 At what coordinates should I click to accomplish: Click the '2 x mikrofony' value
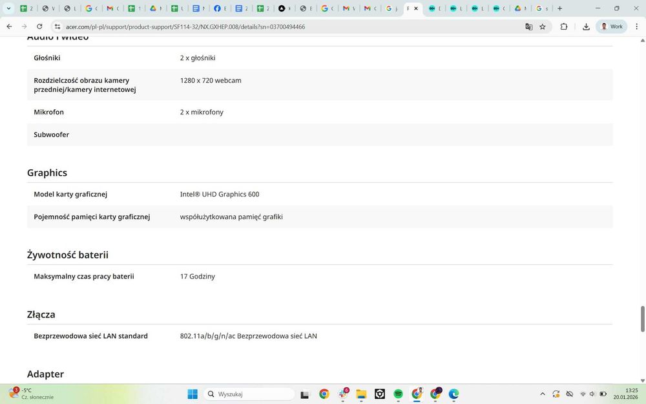tap(202, 112)
